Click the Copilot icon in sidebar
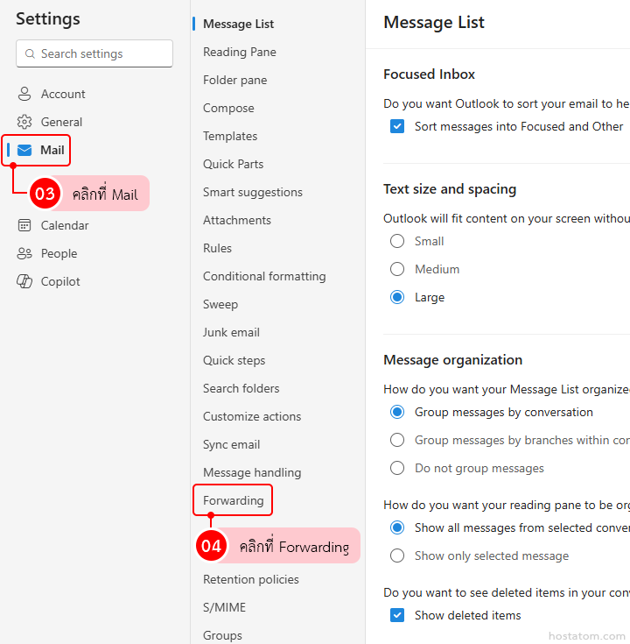The image size is (630, 644). [x=24, y=281]
